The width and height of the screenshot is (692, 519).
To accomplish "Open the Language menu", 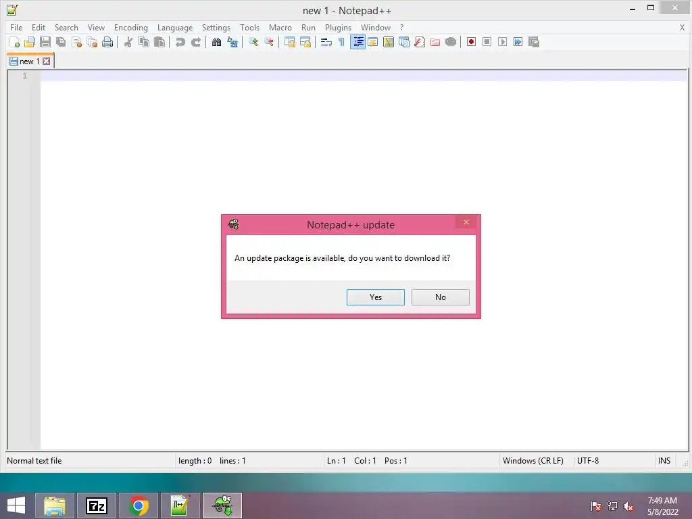I will tap(175, 27).
